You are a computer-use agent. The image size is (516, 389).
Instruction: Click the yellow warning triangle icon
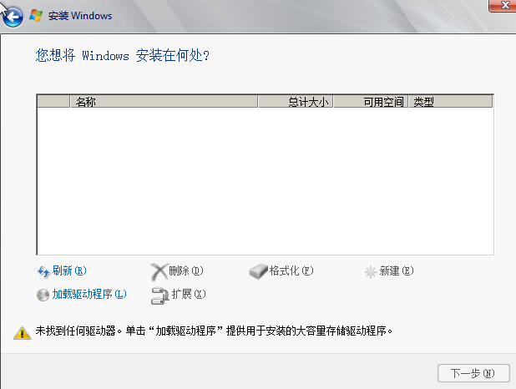(22, 332)
